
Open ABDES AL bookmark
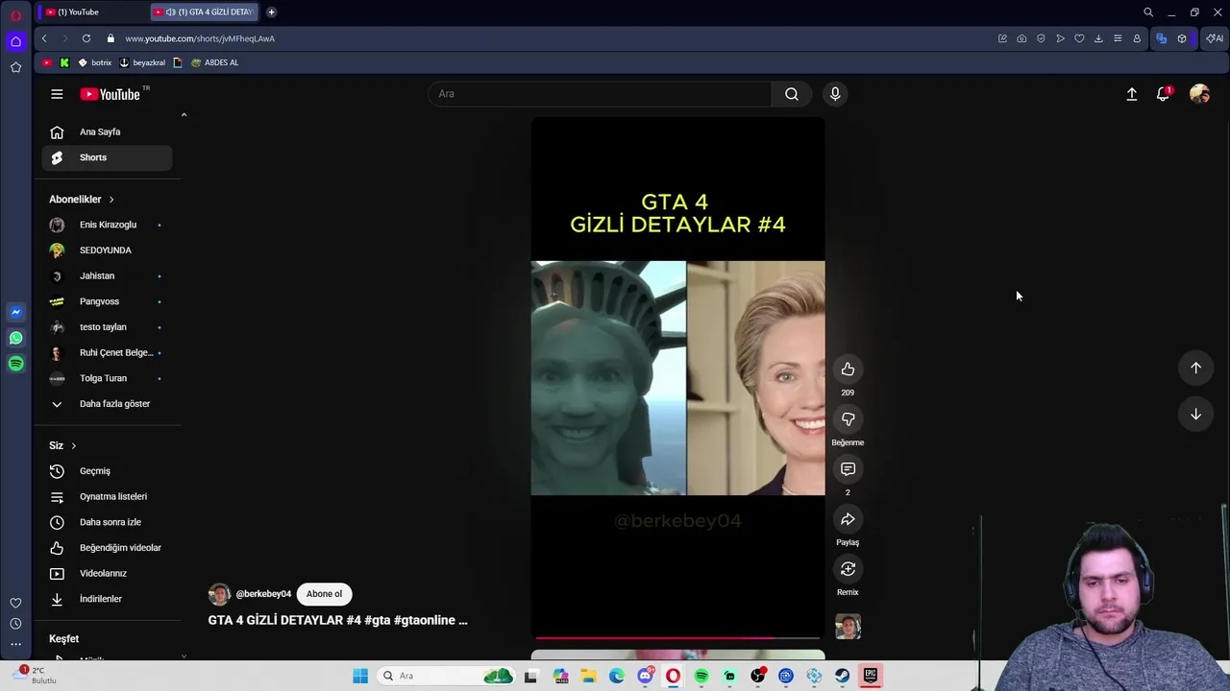point(215,62)
